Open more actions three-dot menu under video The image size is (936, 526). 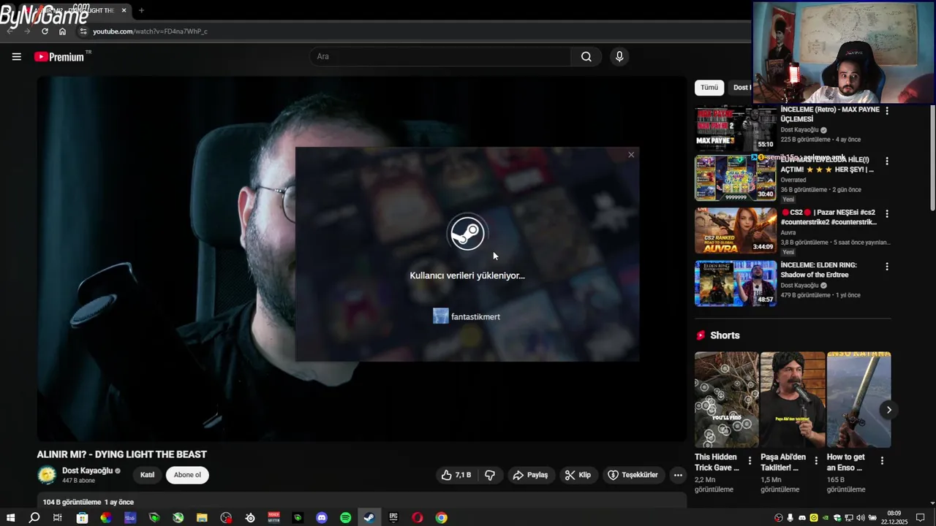click(x=678, y=475)
